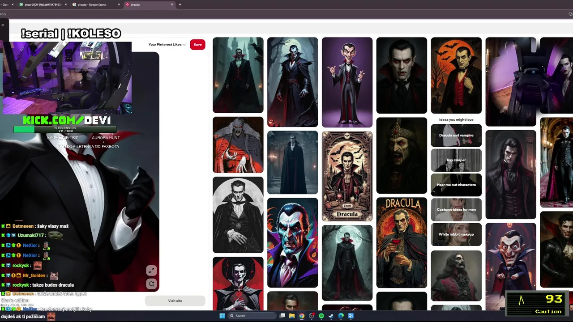Open the visual search lens on pin
Image resolution: width=573 pixels, height=322 pixels.
tap(151, 284)
